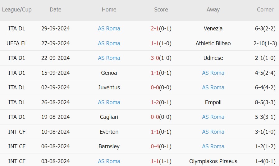
Task: Click Empoli away team name
Action: (213, 102)
